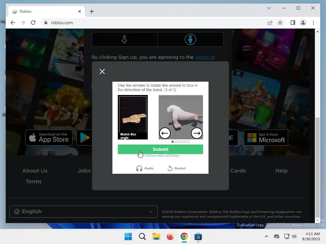Launch Firefox from the taskbar
This screenshot has width=326, height=244.
coord(170,236)
